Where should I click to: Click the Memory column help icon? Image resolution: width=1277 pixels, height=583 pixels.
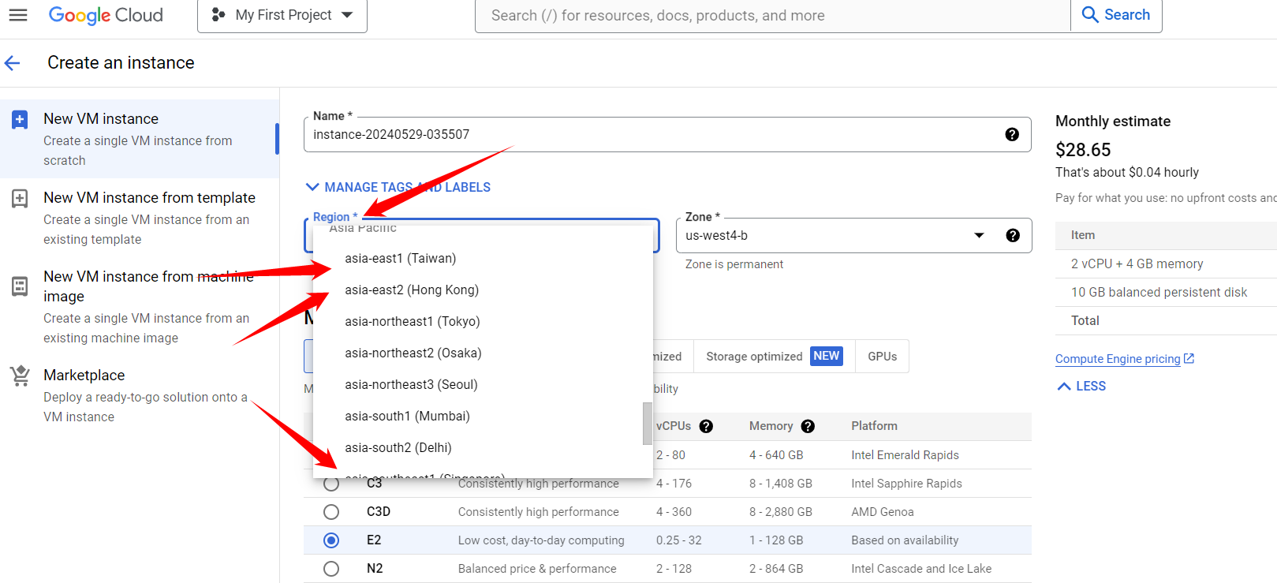(x=808, y=426)
